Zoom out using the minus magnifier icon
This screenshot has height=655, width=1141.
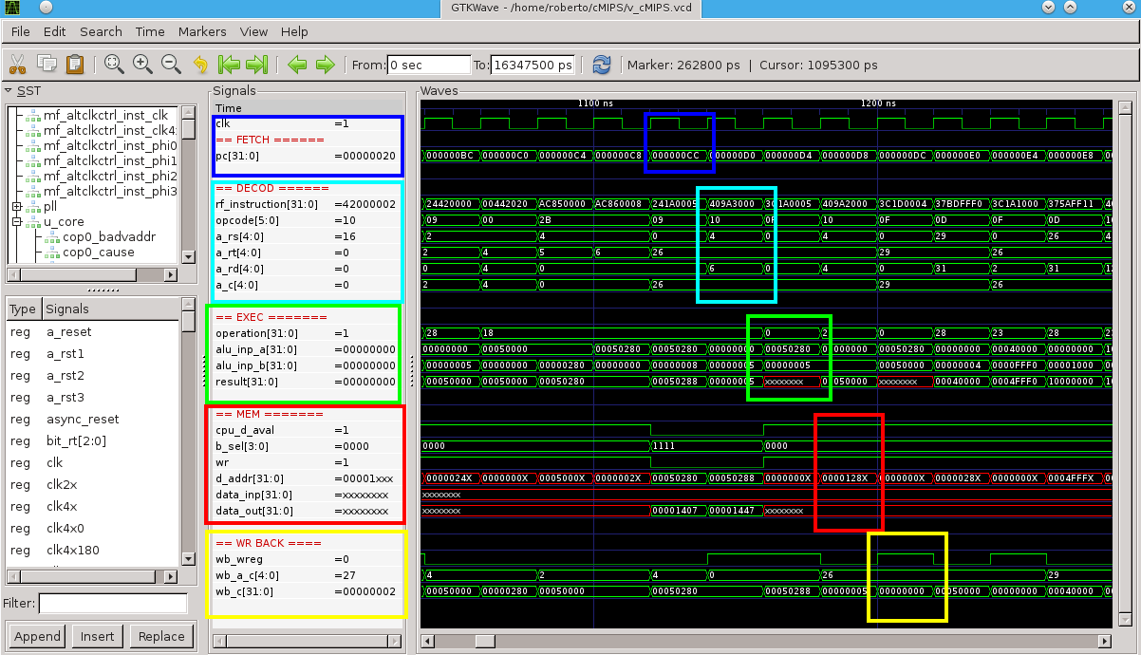pyautogui.click(x=171, y=65)
